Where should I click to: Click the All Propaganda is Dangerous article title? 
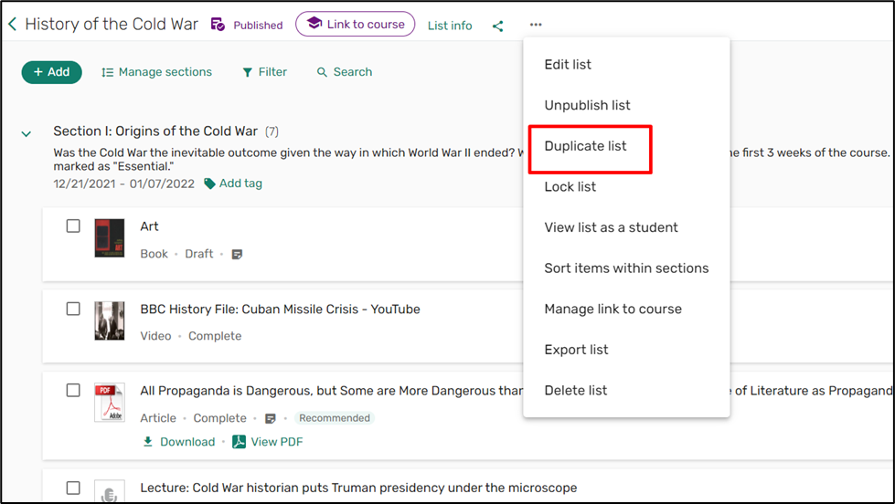click(x=331, y=391)
